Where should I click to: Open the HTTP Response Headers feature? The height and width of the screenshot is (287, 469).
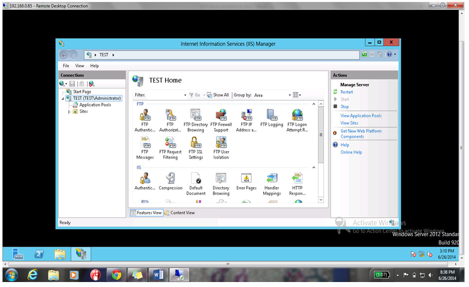click(297, 184)
